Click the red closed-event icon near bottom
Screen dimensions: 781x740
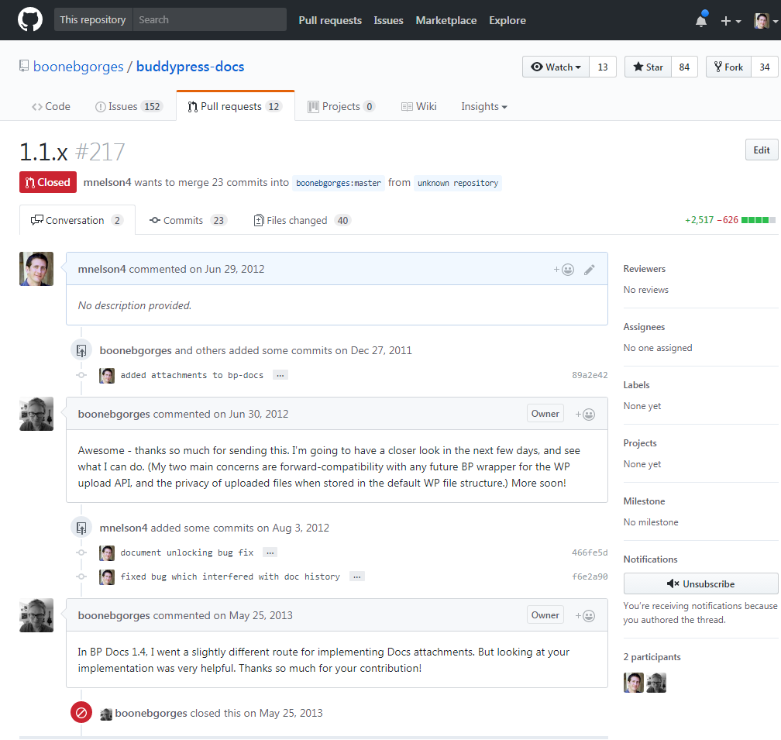point(81,713)
